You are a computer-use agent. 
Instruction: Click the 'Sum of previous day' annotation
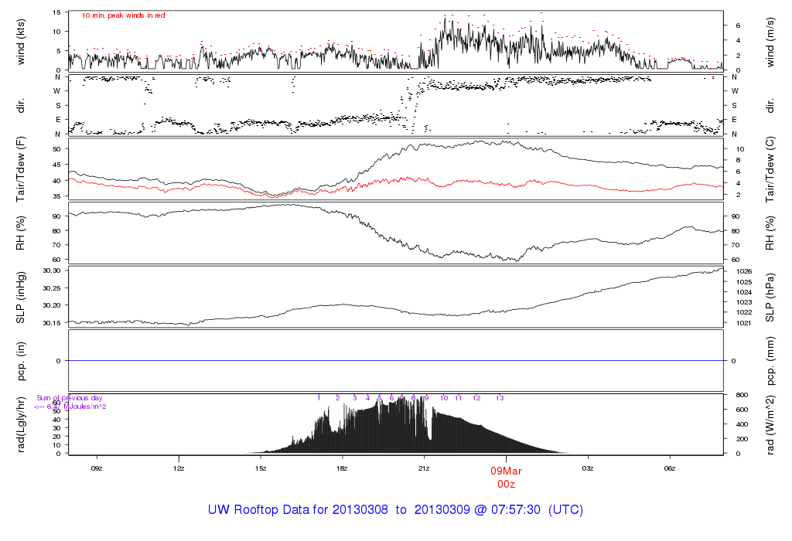[x=70, y=398]
